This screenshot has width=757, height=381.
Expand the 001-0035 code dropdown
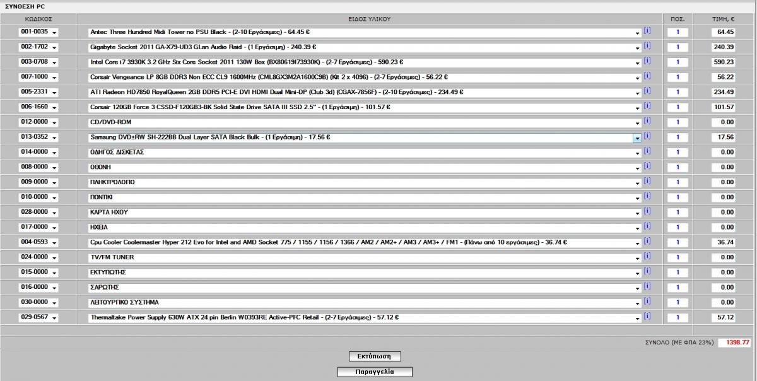click(38, 32)
